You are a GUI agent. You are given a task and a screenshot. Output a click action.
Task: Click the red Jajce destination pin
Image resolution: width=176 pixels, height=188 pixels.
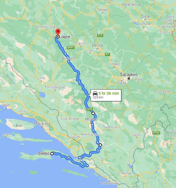click(58, 32)
